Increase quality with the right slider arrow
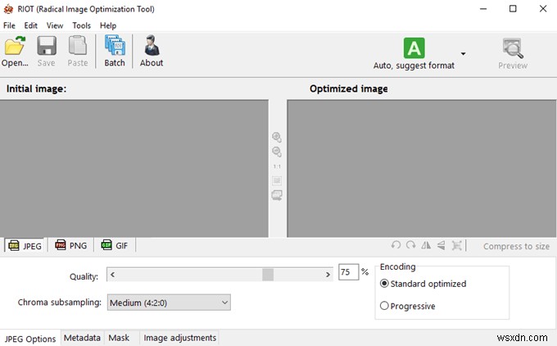 (x=328, y=275)
